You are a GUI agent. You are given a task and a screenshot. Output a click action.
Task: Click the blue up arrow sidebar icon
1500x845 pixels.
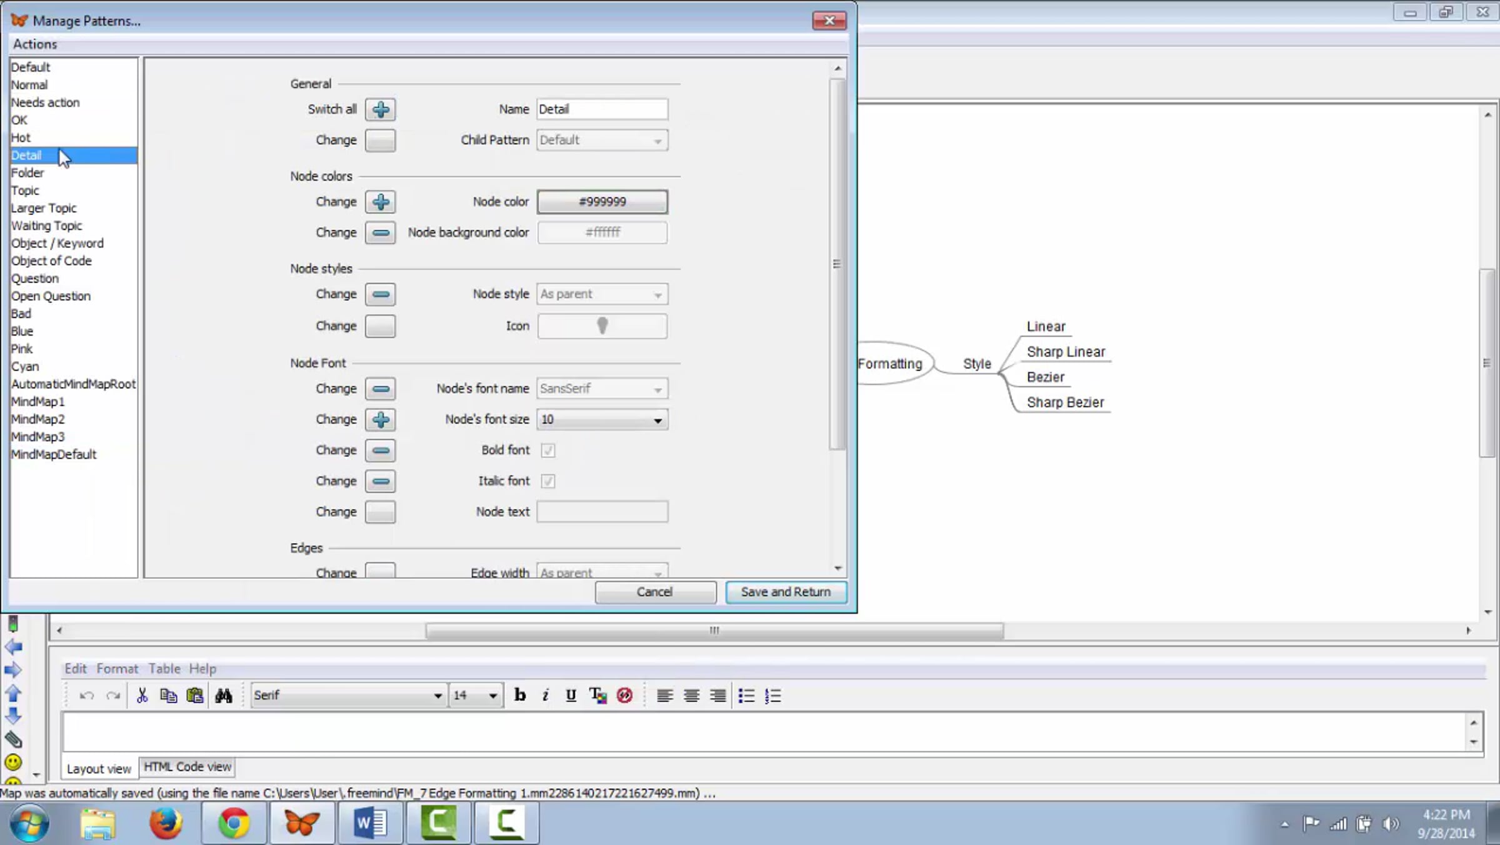pos(13,693)
